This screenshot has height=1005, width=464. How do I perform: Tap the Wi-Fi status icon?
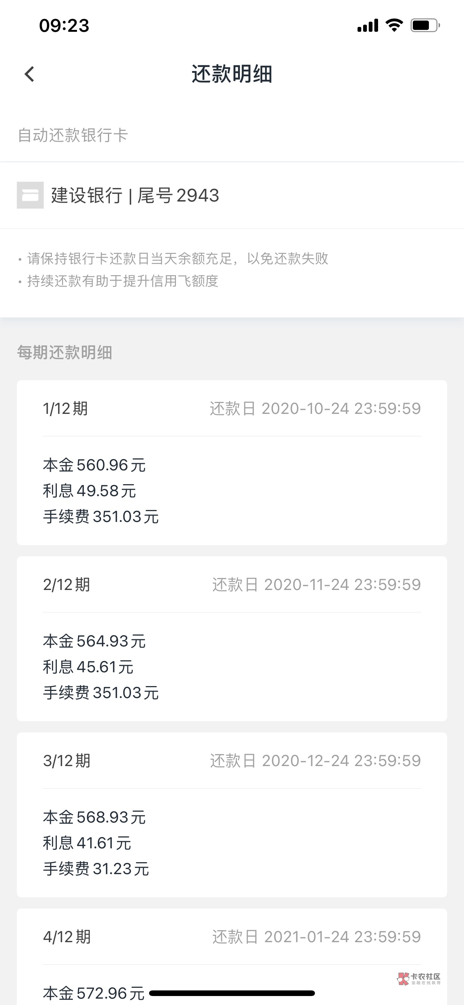(x=394, y=25)
